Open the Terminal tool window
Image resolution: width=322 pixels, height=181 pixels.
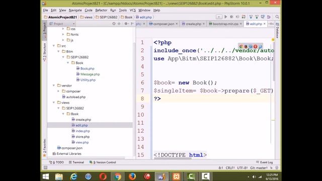coord(76,162)
